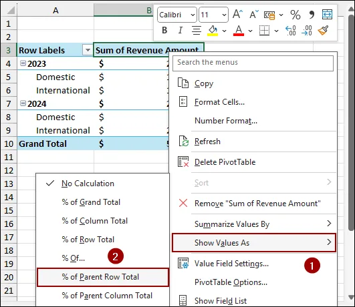Select % of Row Total
The height and width of the screenshot is (307, 355).
[x=103, y=240]
